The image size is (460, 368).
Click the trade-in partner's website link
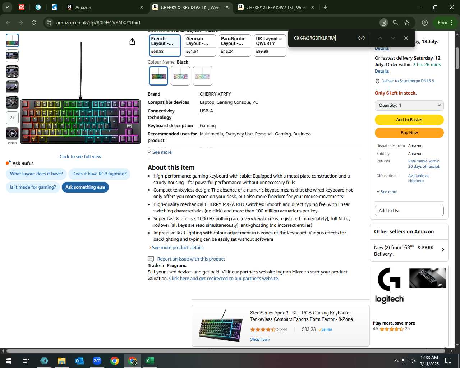click(x=224, y=279)
